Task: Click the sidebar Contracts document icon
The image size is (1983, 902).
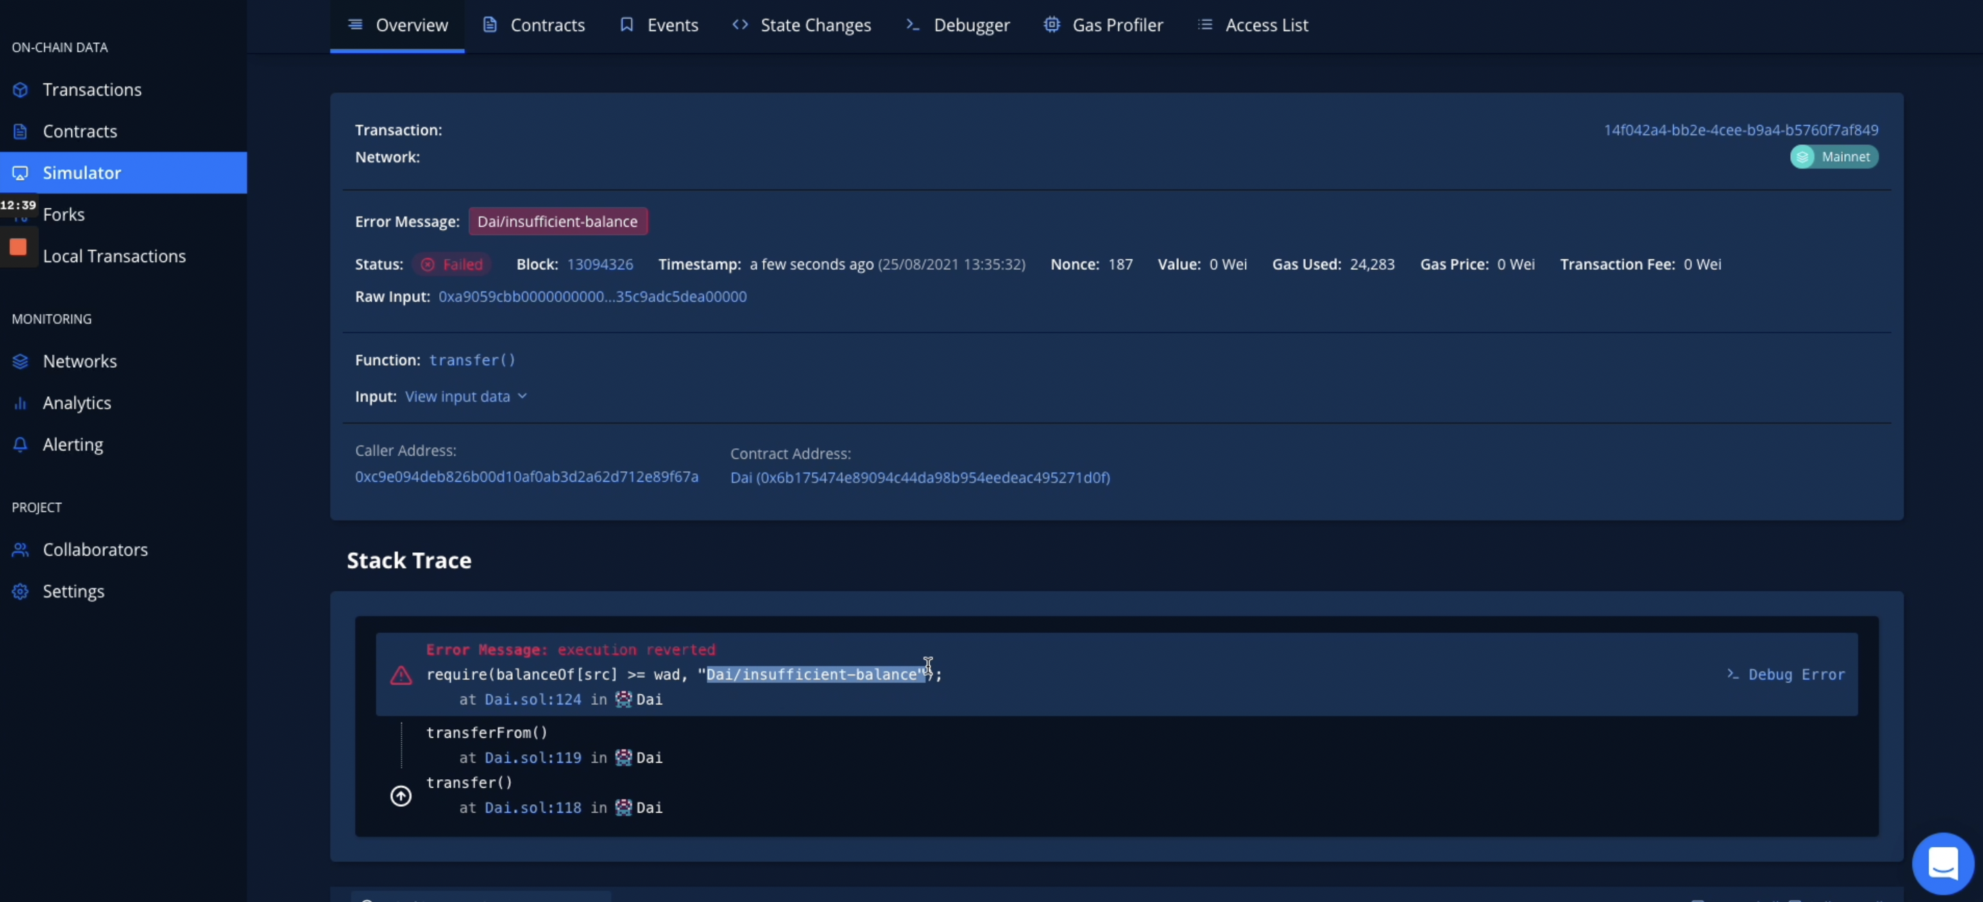Action: pos(21,131)
